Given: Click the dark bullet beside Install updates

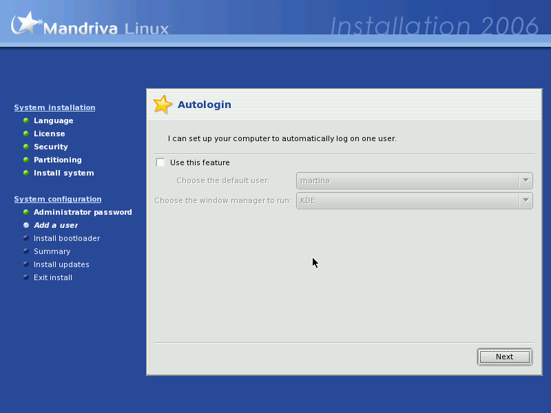Looking at the screenshot, I should coord(26,264).
